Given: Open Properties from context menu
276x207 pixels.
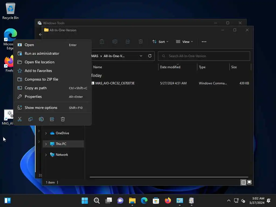Looking at the screenshot, I should click(x=53, y=97).
